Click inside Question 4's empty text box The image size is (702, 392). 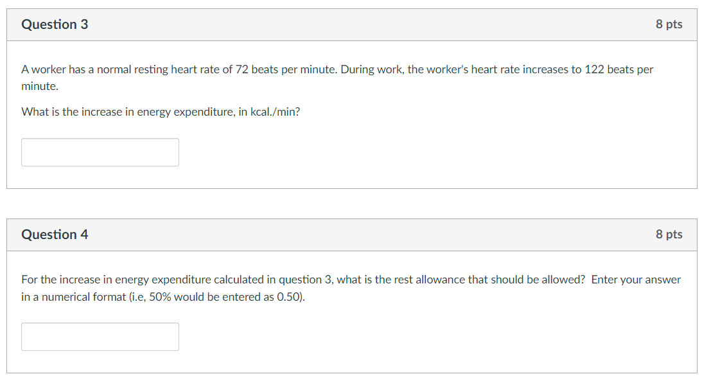pos(100,336)
